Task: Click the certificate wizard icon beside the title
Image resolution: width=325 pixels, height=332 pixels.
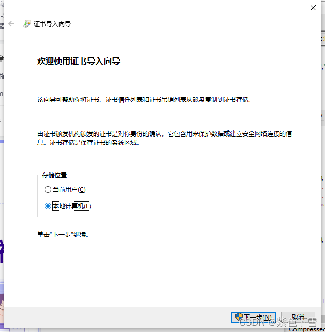Action: coord(27,24)
